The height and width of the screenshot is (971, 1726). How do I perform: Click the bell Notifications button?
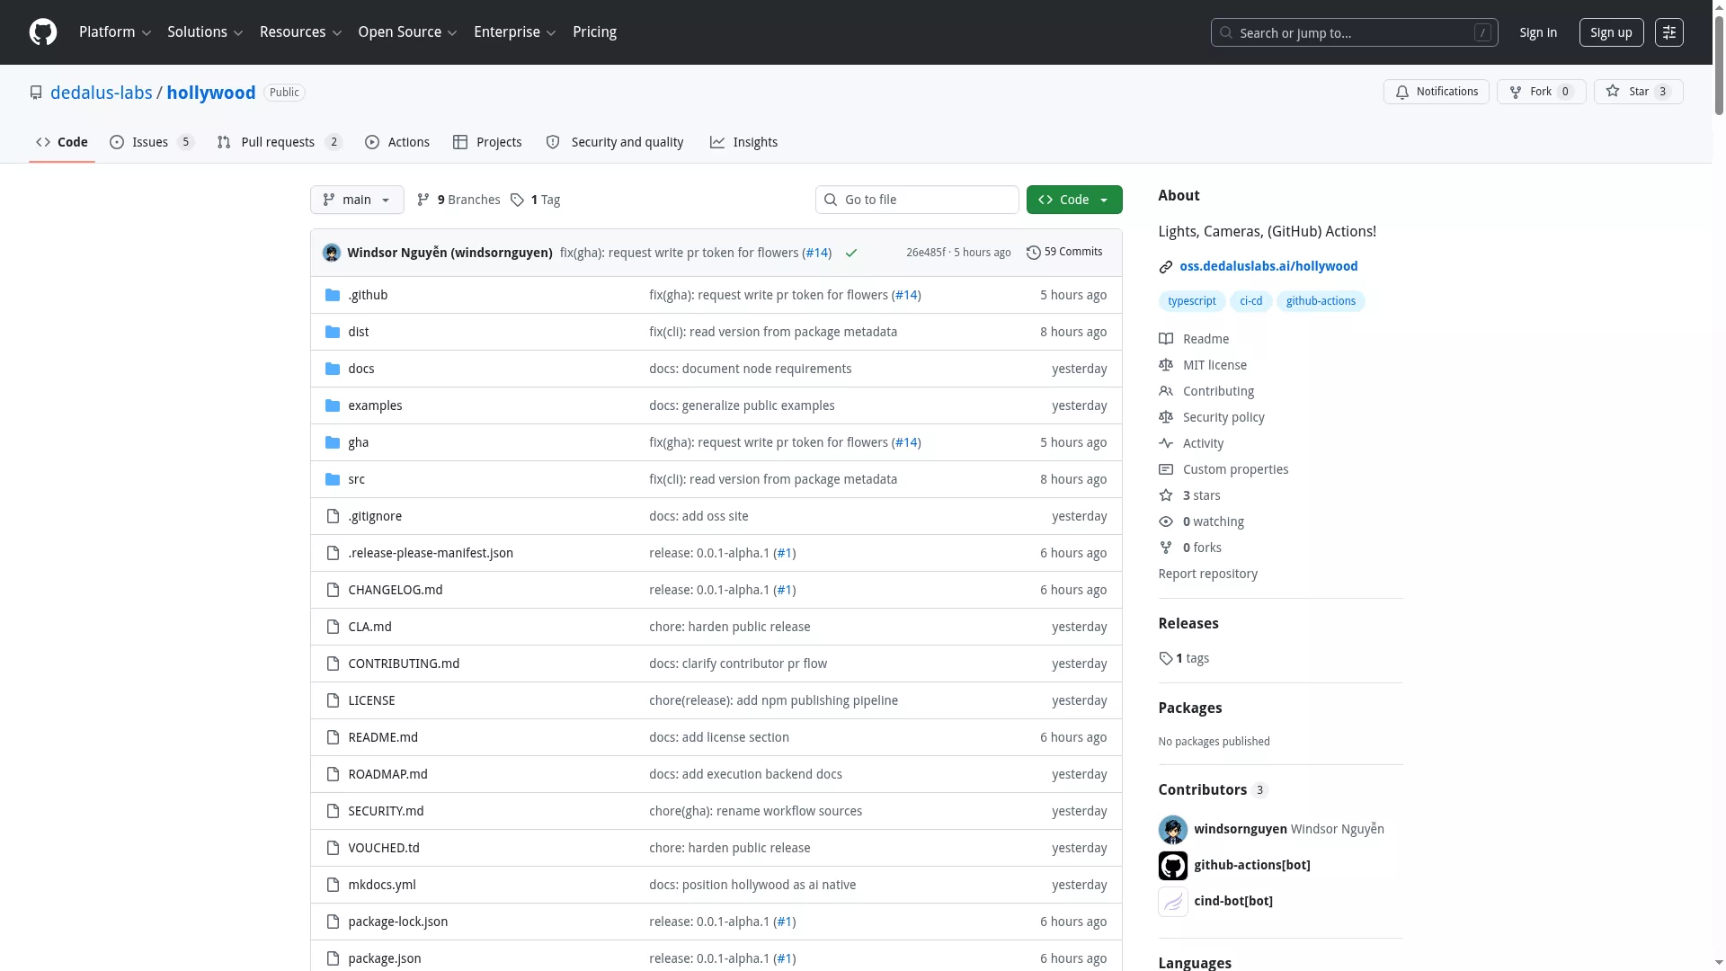[x=1437, y=92]
